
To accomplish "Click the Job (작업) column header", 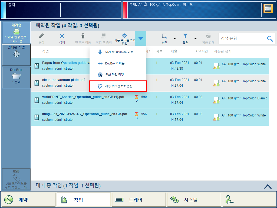I will [45, 51].
